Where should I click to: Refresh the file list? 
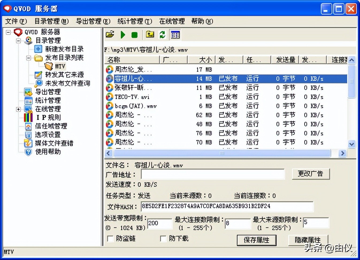point(162,35)
